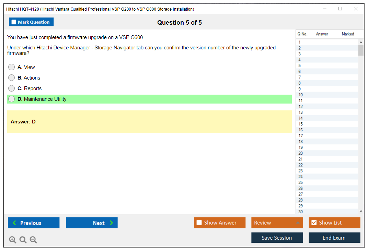369x252 pixels.
Task: Tick the Mark Question checkbox
Action: click(x=14, y=22)
